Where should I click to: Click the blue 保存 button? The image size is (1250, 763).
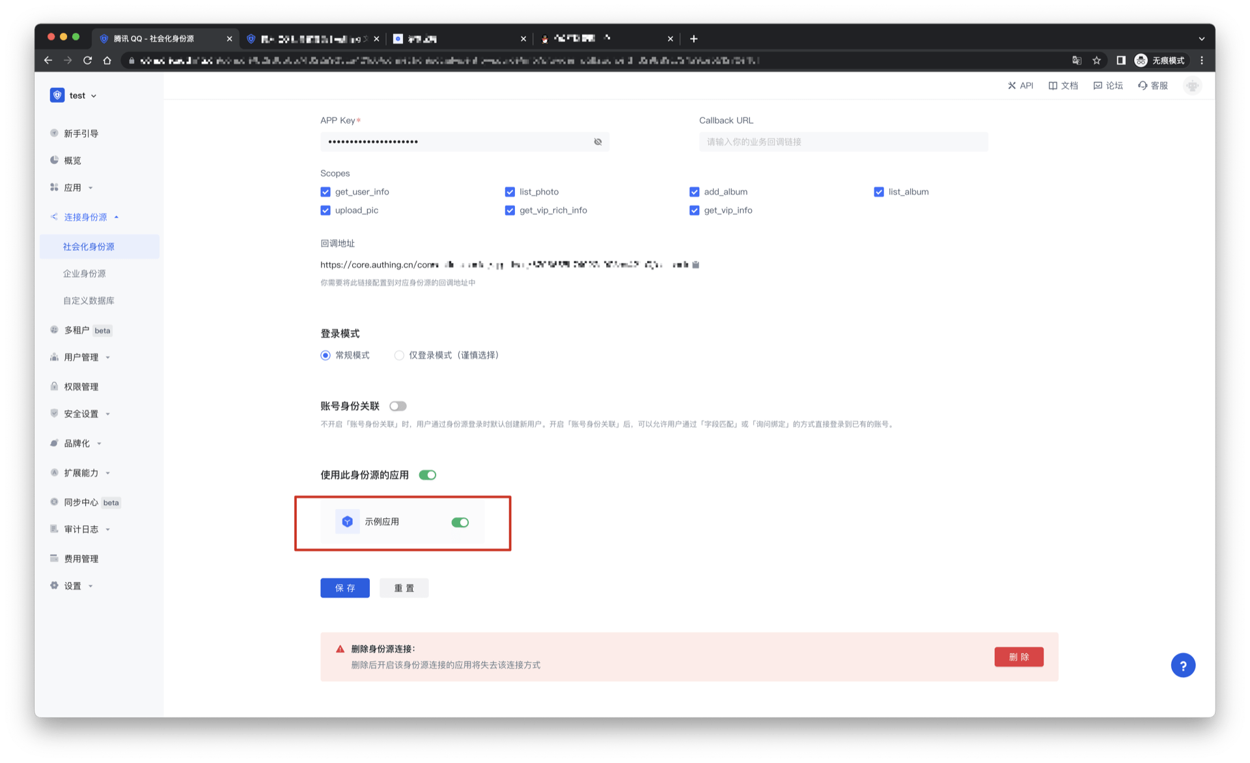344,588
